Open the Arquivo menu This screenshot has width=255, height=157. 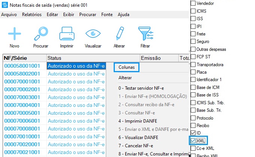click(x=9, y=15)
